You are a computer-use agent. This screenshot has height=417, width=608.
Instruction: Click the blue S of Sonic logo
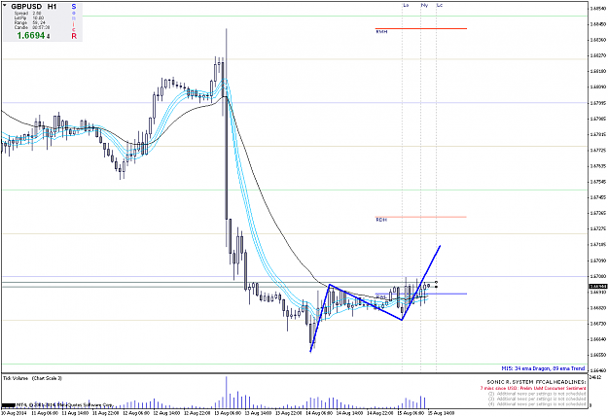[x=74, y=7]
